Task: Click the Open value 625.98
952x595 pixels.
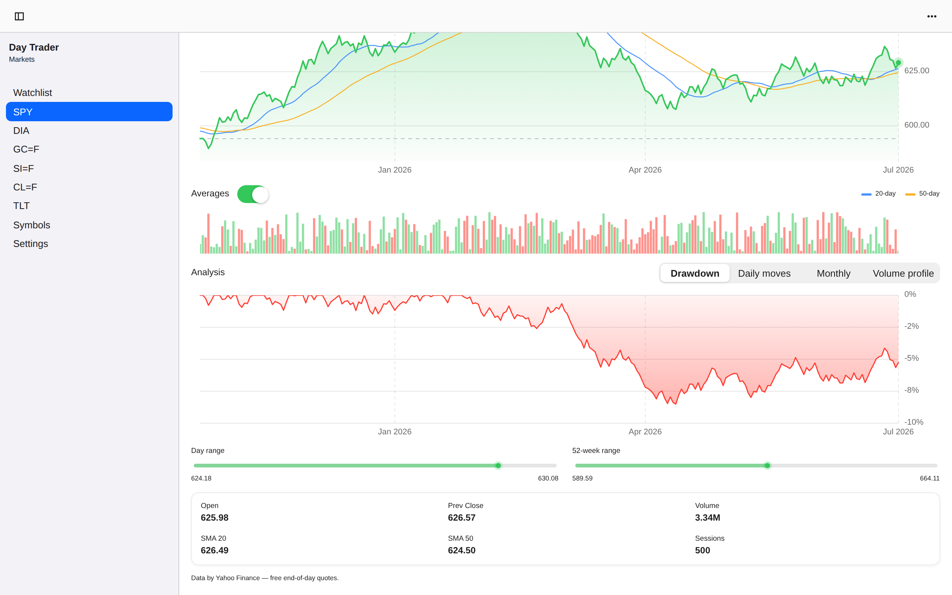Action: click(x=215, y=518)
